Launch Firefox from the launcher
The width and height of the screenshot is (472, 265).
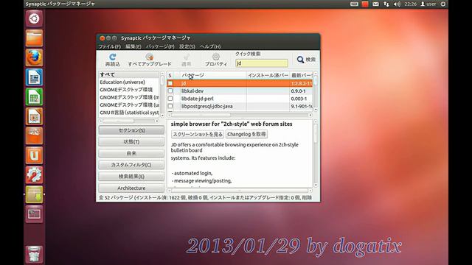pyautogui.click(x=34, y=57)
